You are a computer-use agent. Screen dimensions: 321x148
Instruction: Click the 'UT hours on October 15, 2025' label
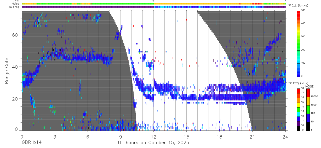pyautogui.click(x=153, y=143)
